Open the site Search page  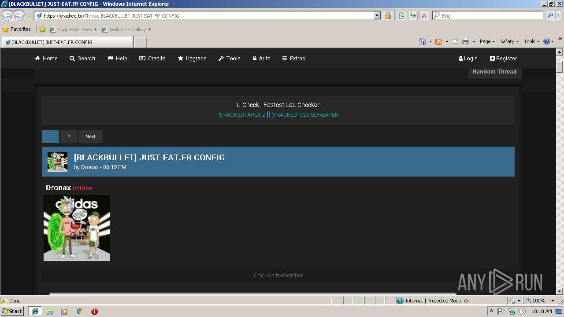82,58
